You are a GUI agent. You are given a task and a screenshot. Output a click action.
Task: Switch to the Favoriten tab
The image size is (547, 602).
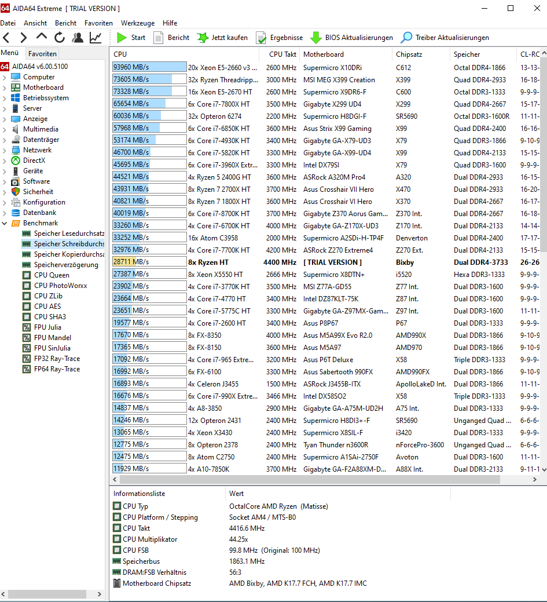[42, 54]
